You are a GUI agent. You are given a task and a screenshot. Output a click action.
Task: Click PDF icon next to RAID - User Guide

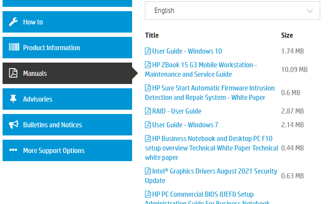click(148, 111)
